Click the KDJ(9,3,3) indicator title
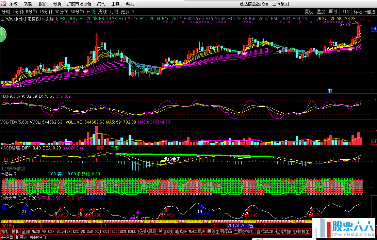The height and width of the screenshot is (240, 377). point(10,96)
